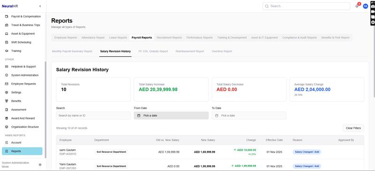
Task: Open the Monthly Payroll Summary Report sub-tab
Action: click(72, 52)
